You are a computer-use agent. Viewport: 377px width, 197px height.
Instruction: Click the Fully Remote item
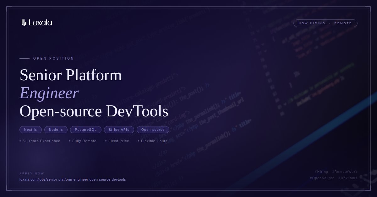pos(83,141)
